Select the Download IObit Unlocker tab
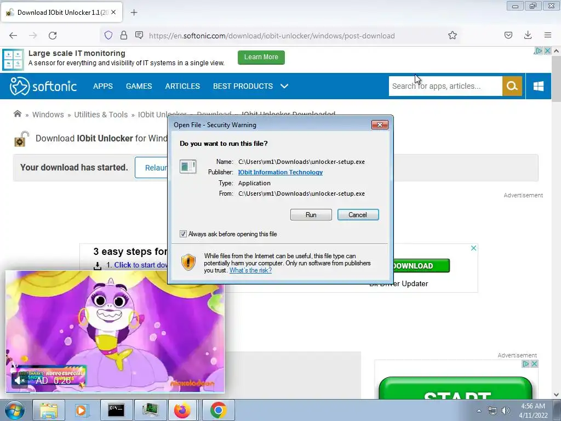This screenshot has height=421, width=561. [61, 12]
